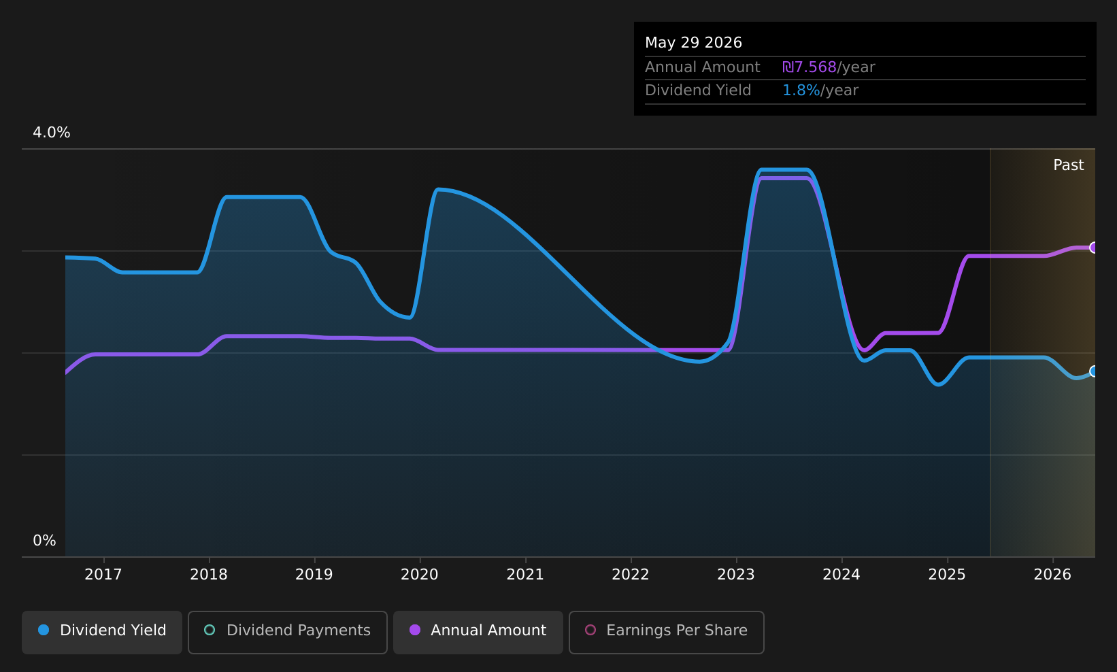Click the 2026 x-axis label
The width and height of the screenshot is (1117, 672).
[x=1052, y=575]
